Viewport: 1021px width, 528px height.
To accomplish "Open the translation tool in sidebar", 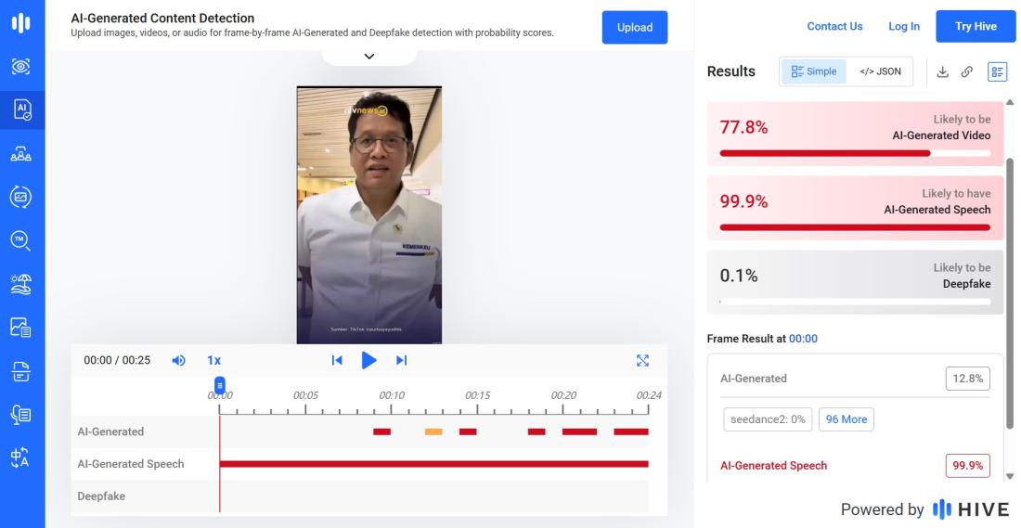I will (x=21, y=457).
